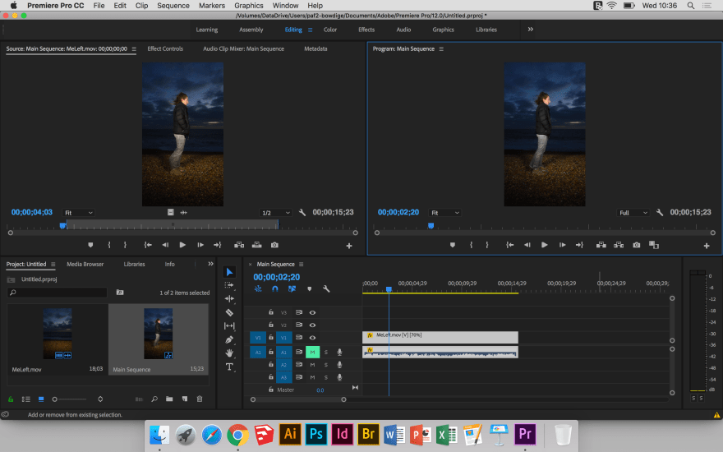Toggle snap in the timeline

pyautogui.click(x=274, y=288)
